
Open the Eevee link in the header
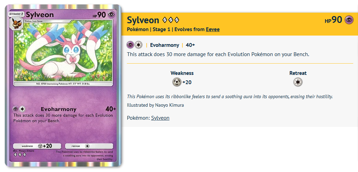[213, 29]
